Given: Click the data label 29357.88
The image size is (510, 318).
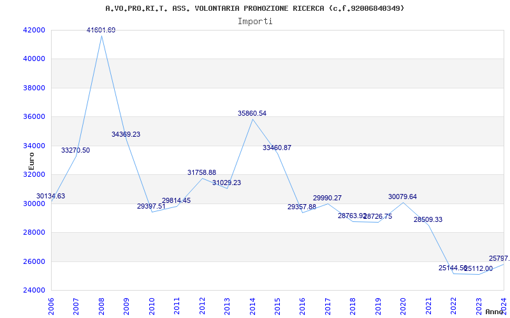Looking at the screenshot, I should click(302, 207).
